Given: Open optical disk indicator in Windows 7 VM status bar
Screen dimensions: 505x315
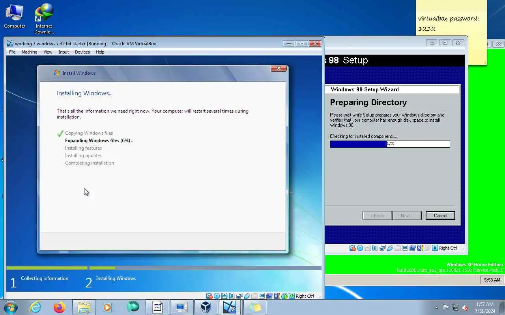Looking at the screenshot, I should (x=217, y=296).
